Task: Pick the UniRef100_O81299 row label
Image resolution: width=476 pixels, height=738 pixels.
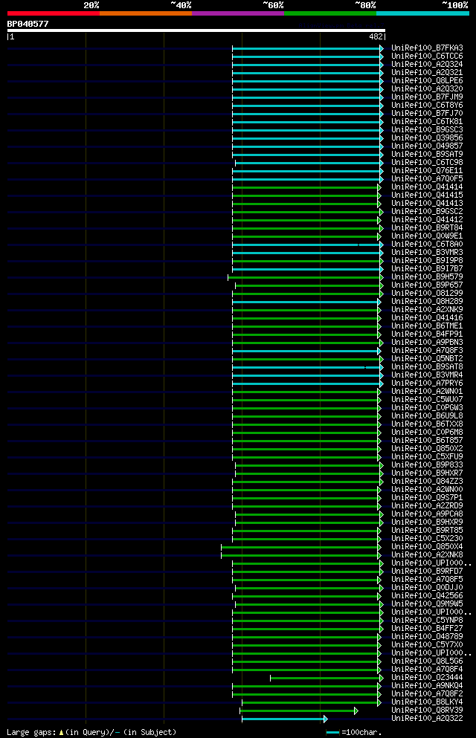Action: click(427, 294)
